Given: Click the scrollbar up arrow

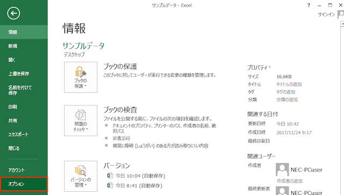Looking at the screenshot, I should point(342,24).
